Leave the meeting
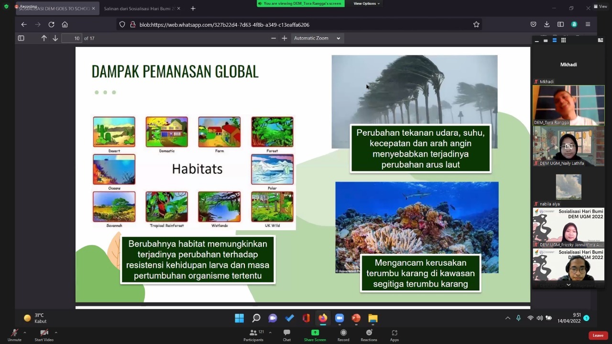Screen dimensions: 612x344 click(598, 335)
